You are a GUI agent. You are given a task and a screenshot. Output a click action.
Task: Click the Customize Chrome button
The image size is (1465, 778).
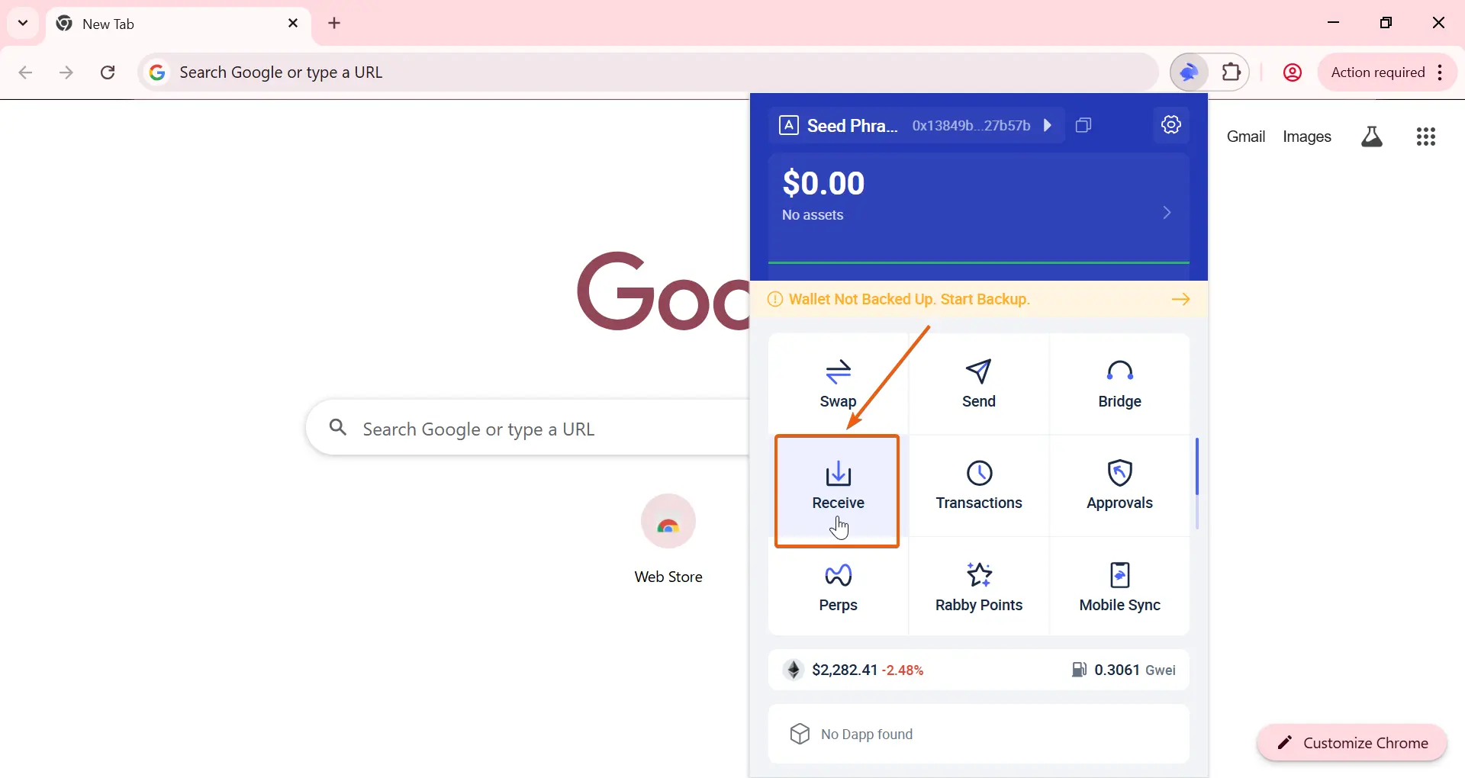1352,743
